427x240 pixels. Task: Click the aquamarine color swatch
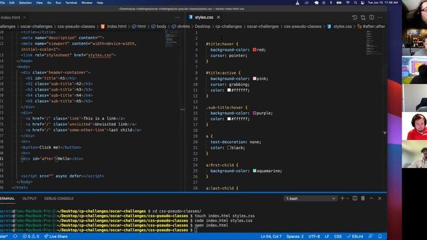255,171
